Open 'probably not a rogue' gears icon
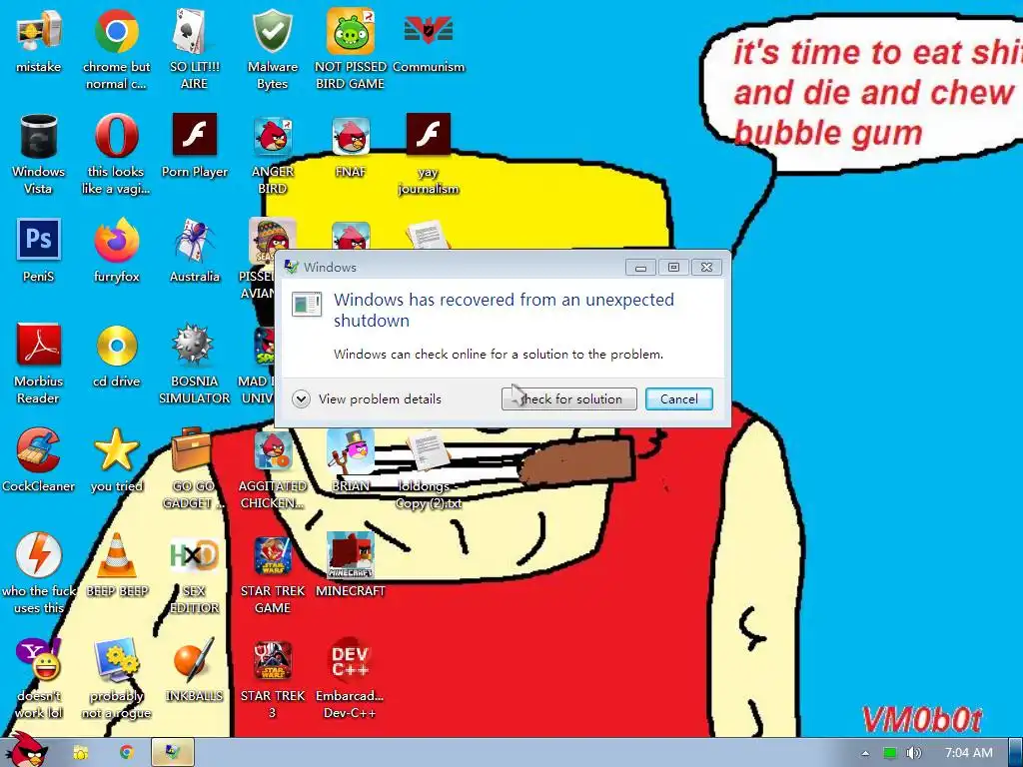The width and height of the screenshot is (1023, 767). pos(116,660)
